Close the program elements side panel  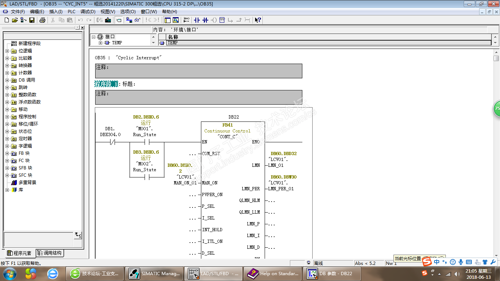(x=82, y=28)
